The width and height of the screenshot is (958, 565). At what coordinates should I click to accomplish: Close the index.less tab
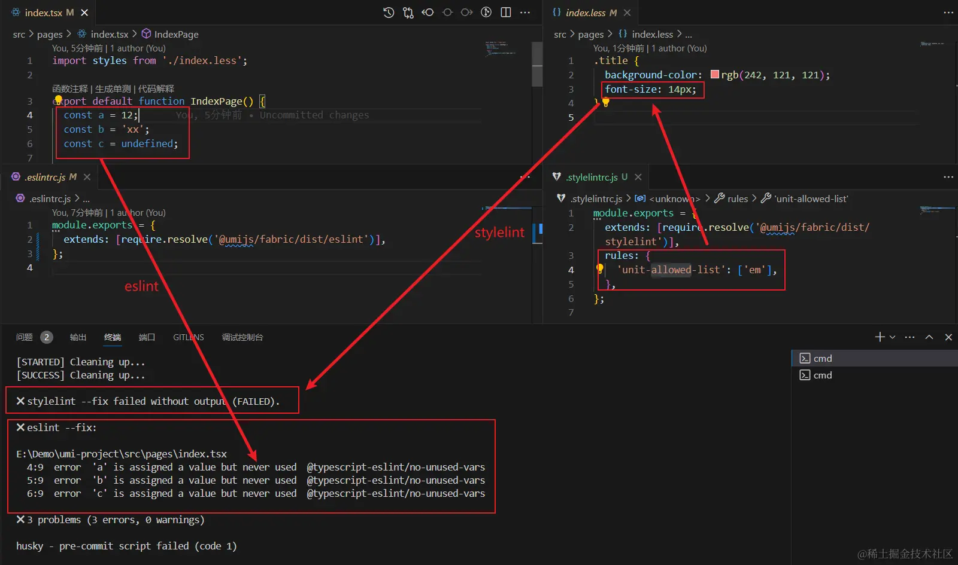pos(627,13)
